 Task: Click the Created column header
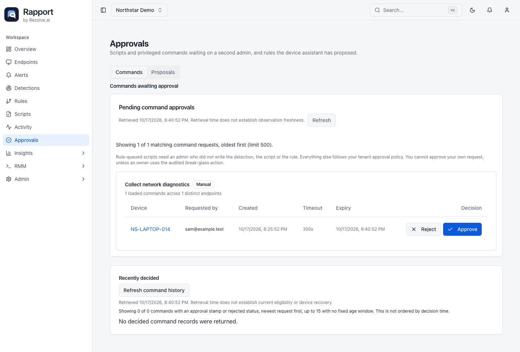(248, 208)
